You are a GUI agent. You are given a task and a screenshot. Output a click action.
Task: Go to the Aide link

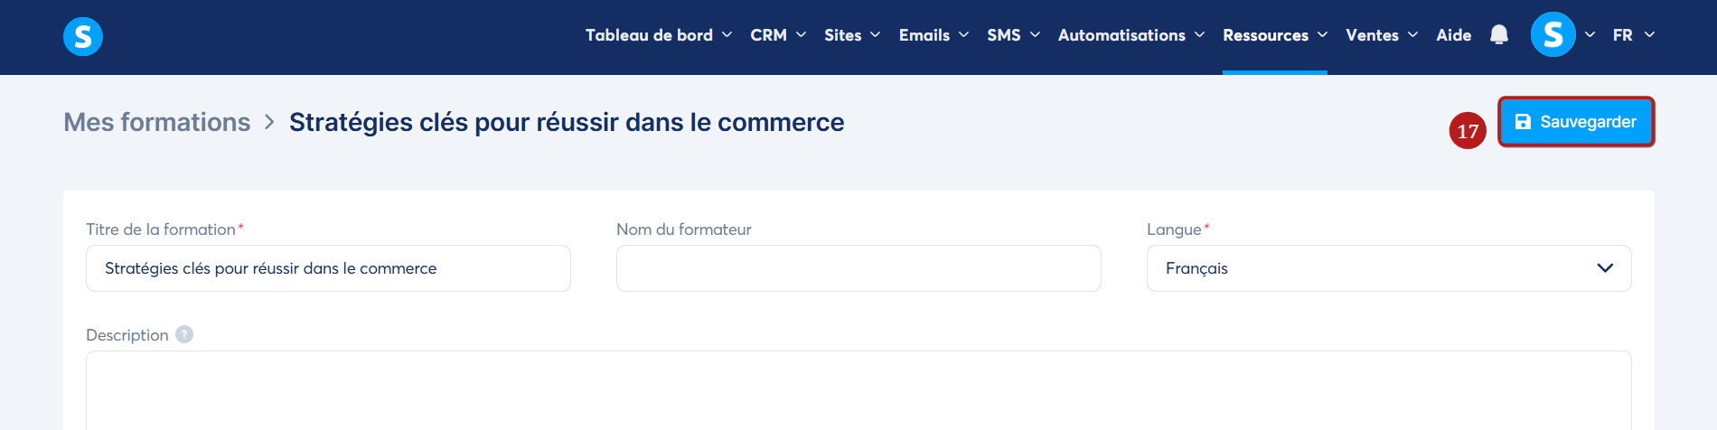pos(1454,35)
